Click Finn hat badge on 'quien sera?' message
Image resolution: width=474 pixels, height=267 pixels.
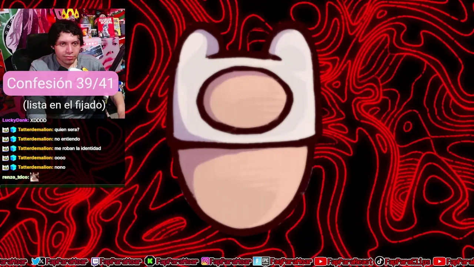[6, 130]
